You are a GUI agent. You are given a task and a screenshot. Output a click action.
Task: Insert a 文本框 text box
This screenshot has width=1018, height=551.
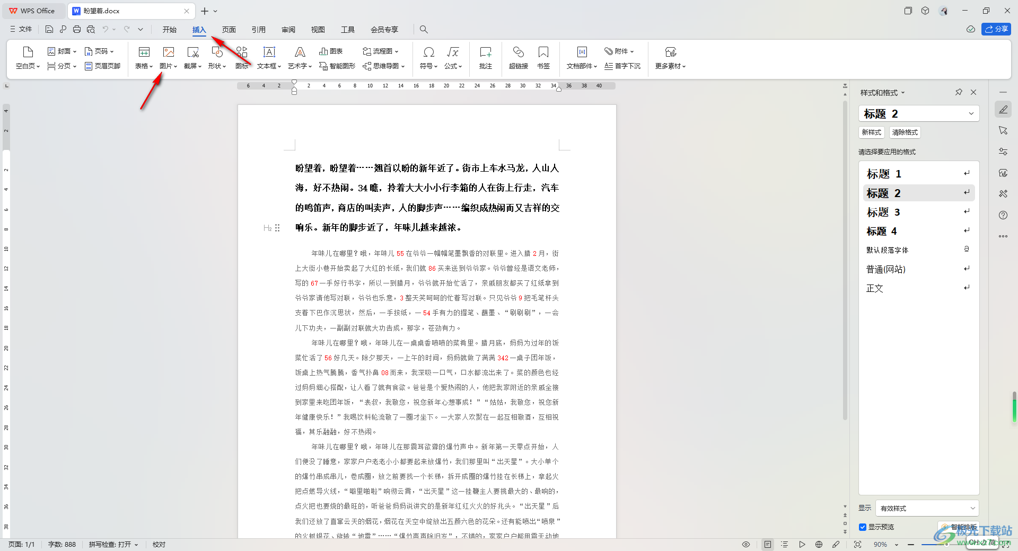(269, 58)
